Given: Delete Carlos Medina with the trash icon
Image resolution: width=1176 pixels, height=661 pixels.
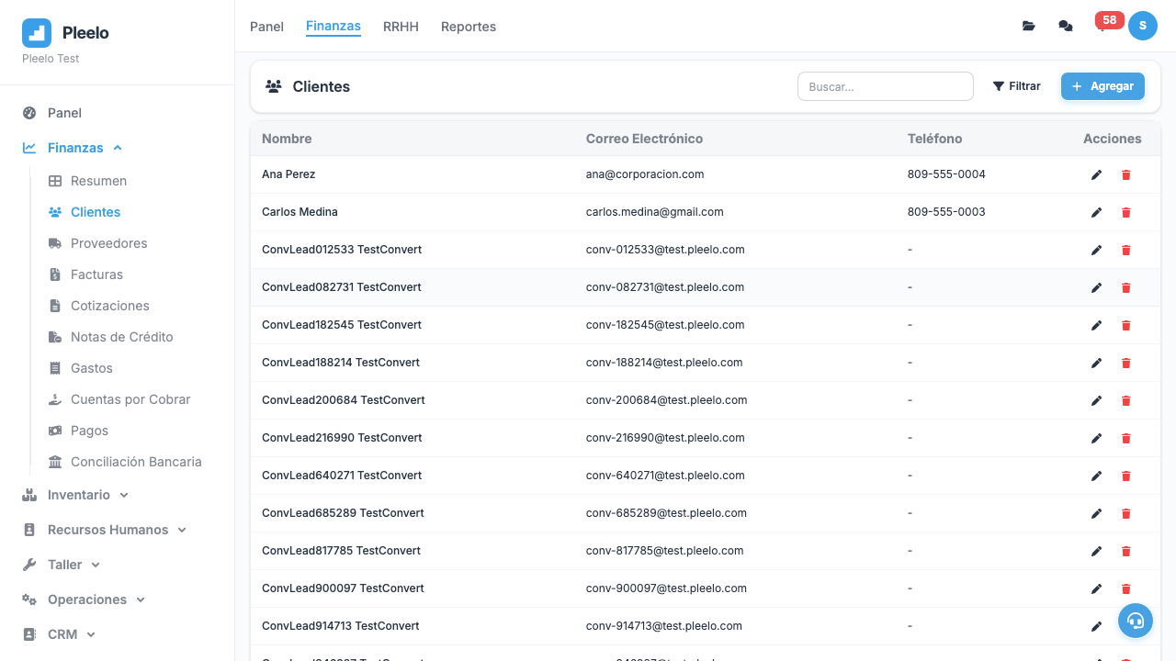Looking at the screenshot, I should [1125, 212].
